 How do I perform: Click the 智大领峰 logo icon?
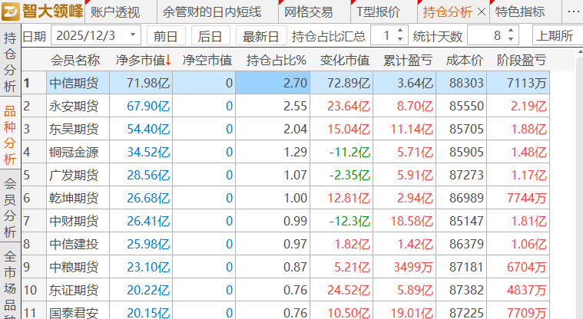(11, 12)
